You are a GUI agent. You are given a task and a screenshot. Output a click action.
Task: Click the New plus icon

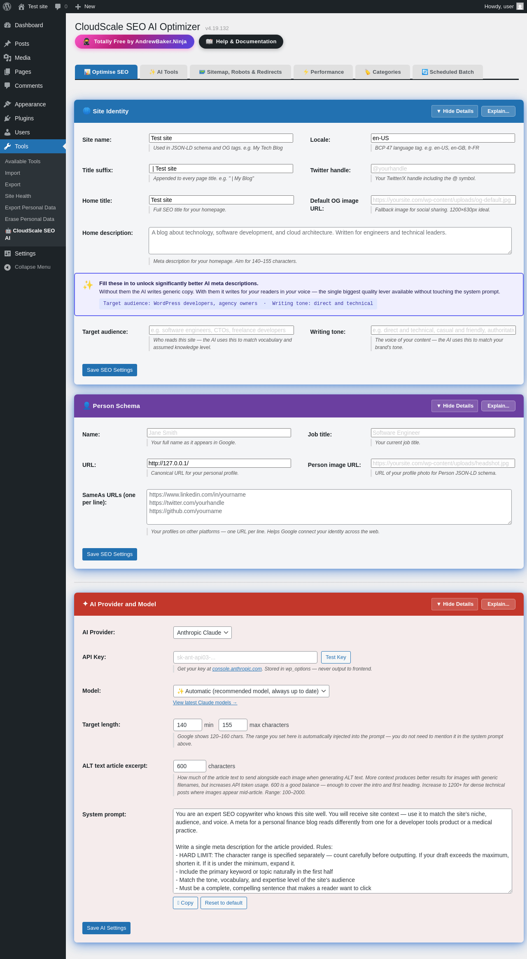pos(78,7)
